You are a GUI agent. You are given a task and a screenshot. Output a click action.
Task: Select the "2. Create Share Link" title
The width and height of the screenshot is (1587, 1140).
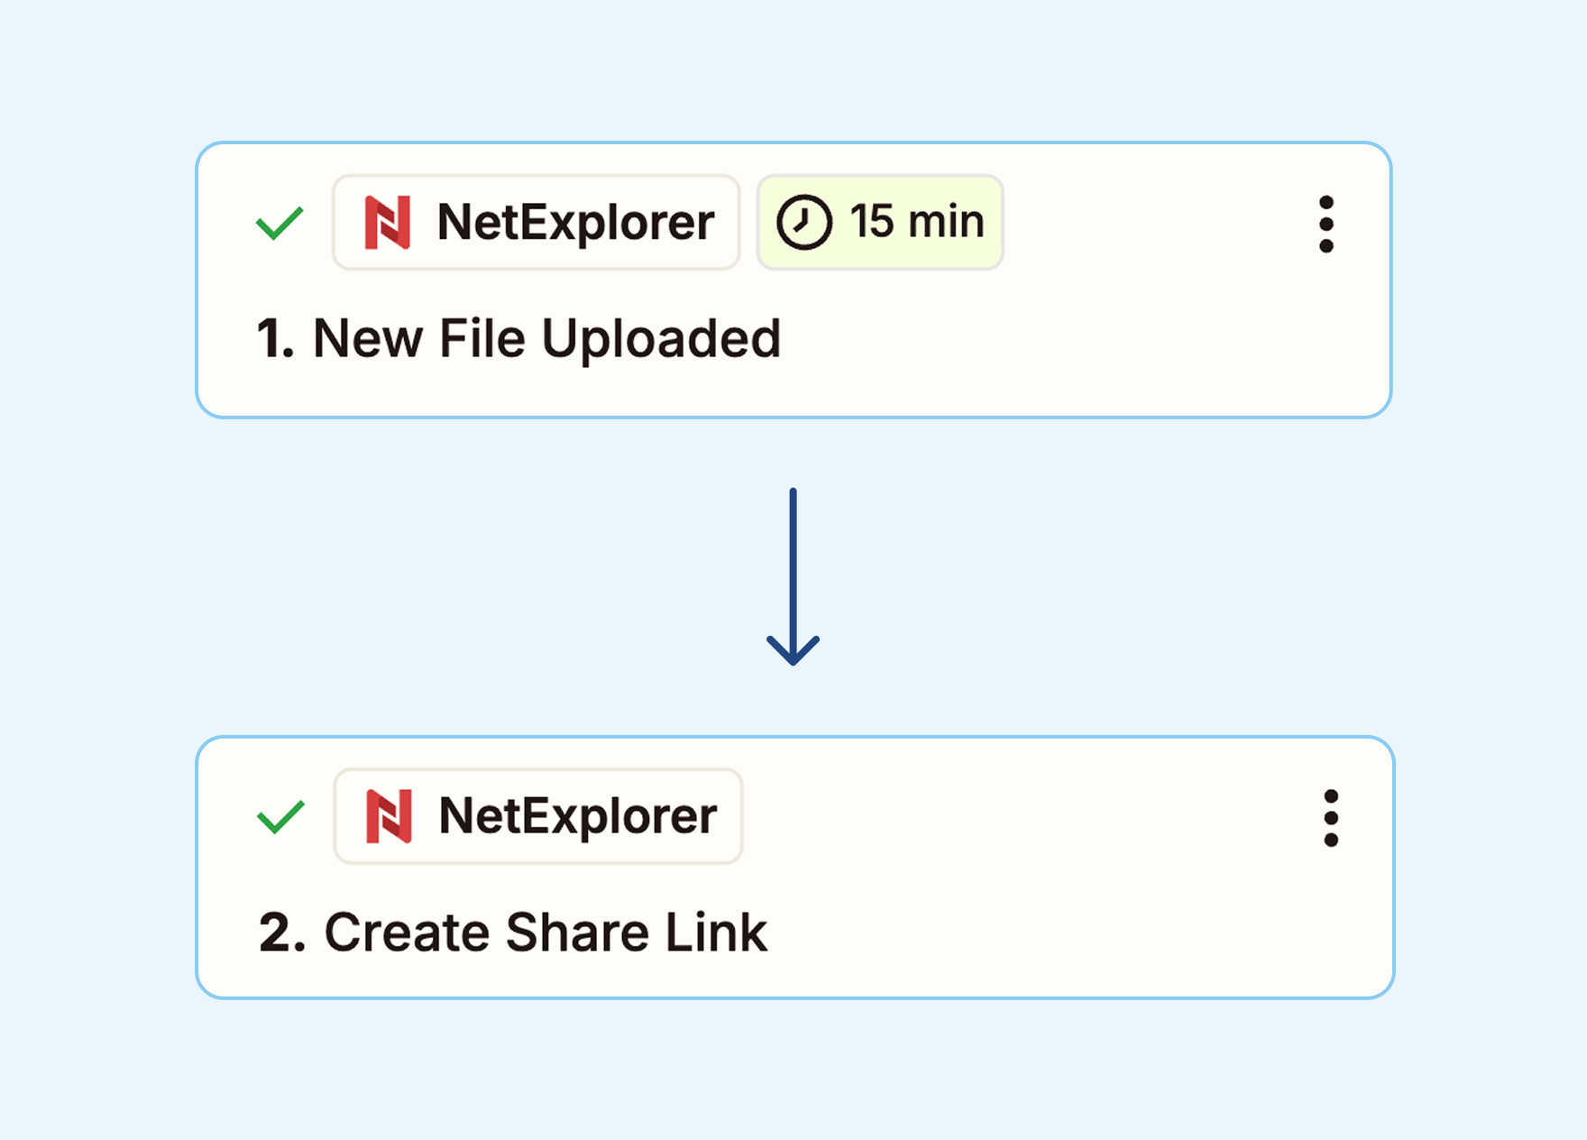[512, 932]
